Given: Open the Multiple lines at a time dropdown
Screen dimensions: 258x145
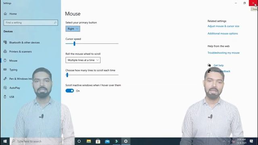Looking at the screenshot, I should (83, 60).
